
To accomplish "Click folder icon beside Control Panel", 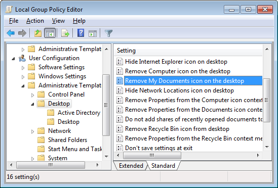I will click(41, 95).
